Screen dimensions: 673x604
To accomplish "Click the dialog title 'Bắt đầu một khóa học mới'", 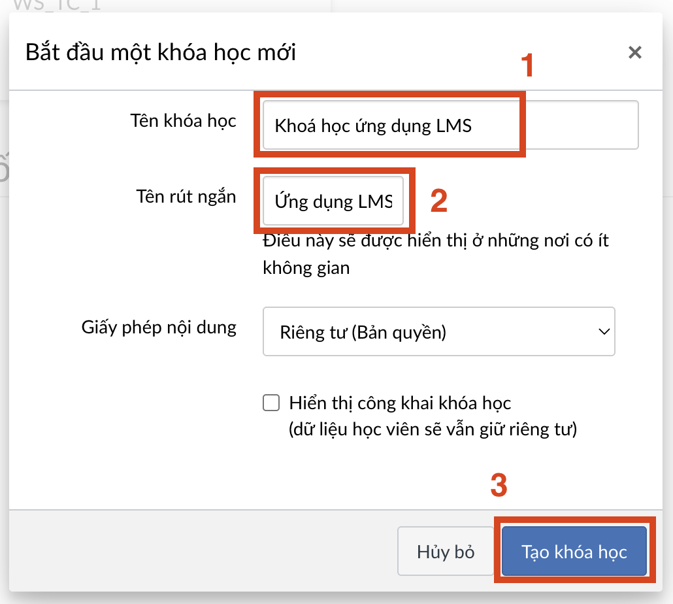I will coord(161,52).
